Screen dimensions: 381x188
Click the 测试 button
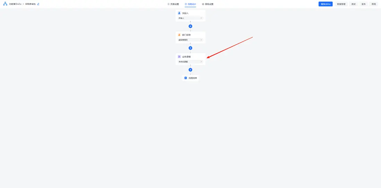tap(353, 4)
